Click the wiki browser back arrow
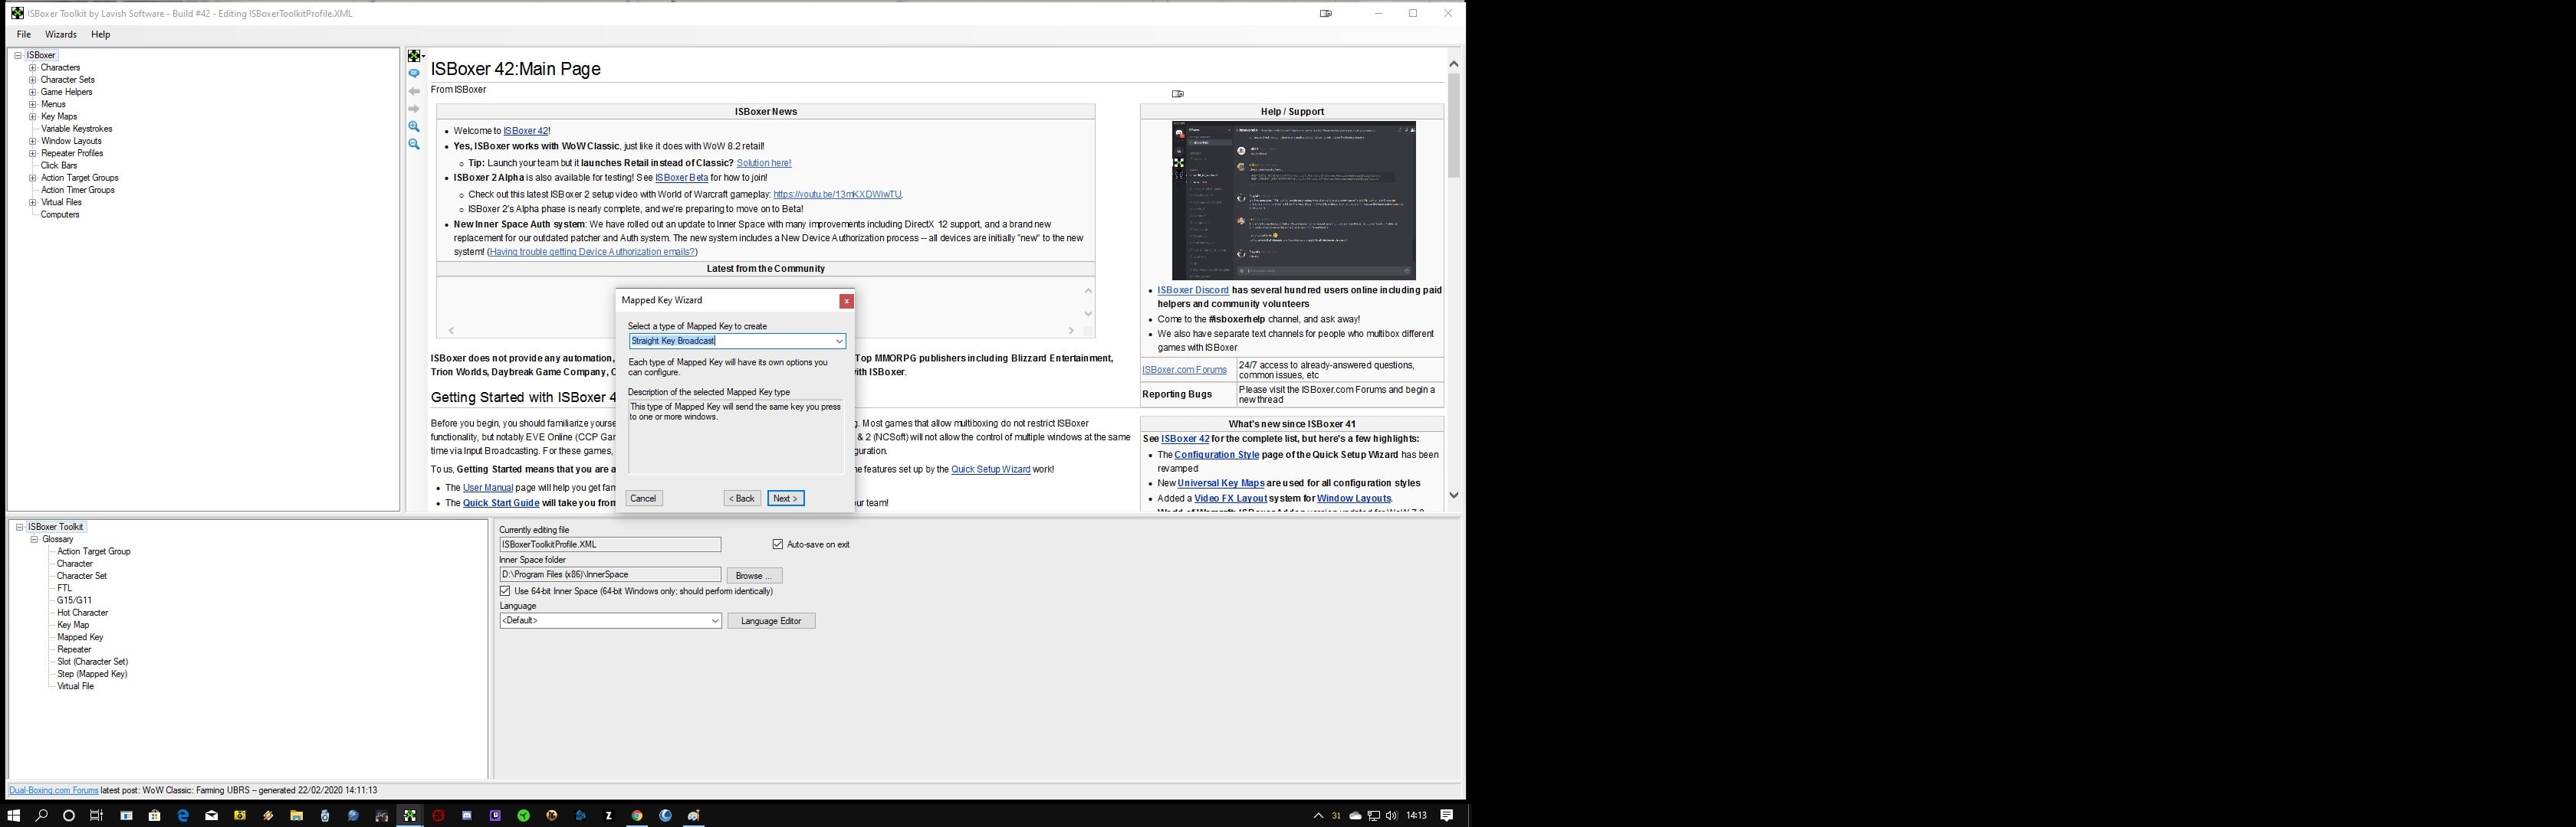The width and height of the screenshot is (2576, 827). [414, 92]
